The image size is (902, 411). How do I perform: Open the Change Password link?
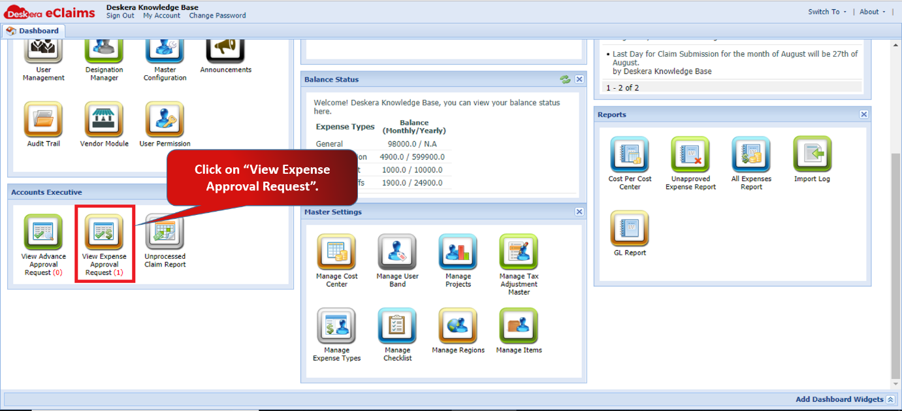click(x=217, y=16)
